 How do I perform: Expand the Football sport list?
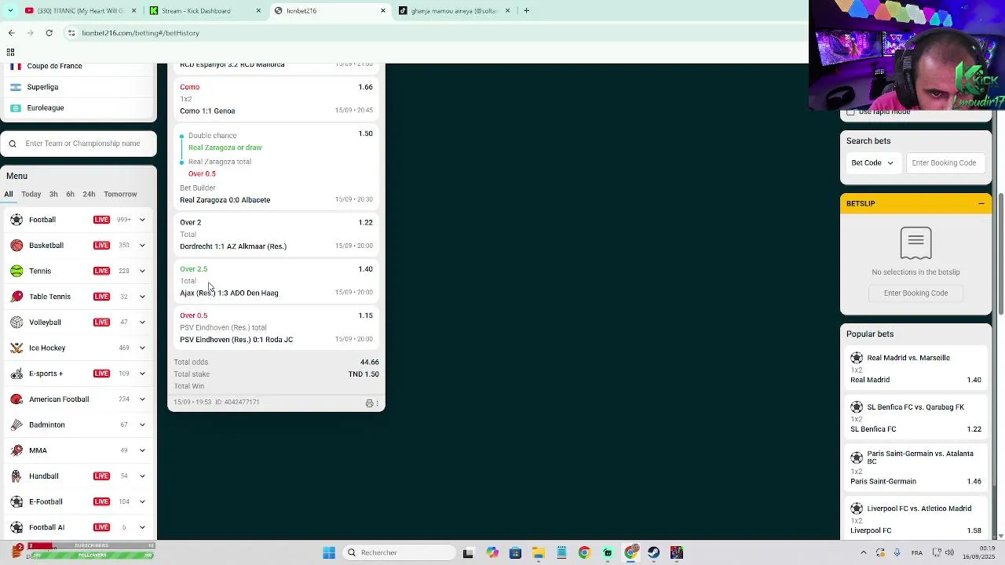(142, 220)
